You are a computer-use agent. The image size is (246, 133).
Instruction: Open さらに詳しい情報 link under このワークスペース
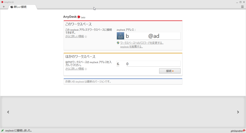pos(74,37)
